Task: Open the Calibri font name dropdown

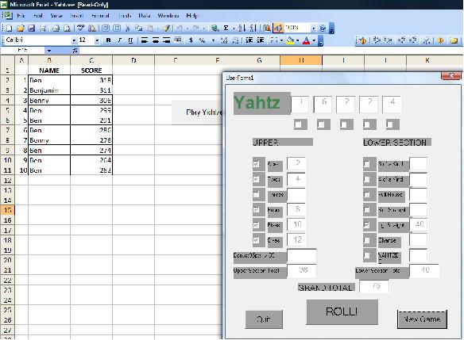Action: (x=74, y=40)
